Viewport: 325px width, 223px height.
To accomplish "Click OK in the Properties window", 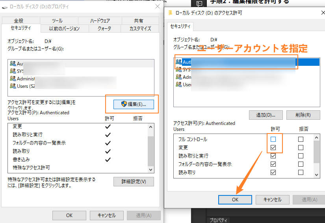I will [x=69, y=216].
